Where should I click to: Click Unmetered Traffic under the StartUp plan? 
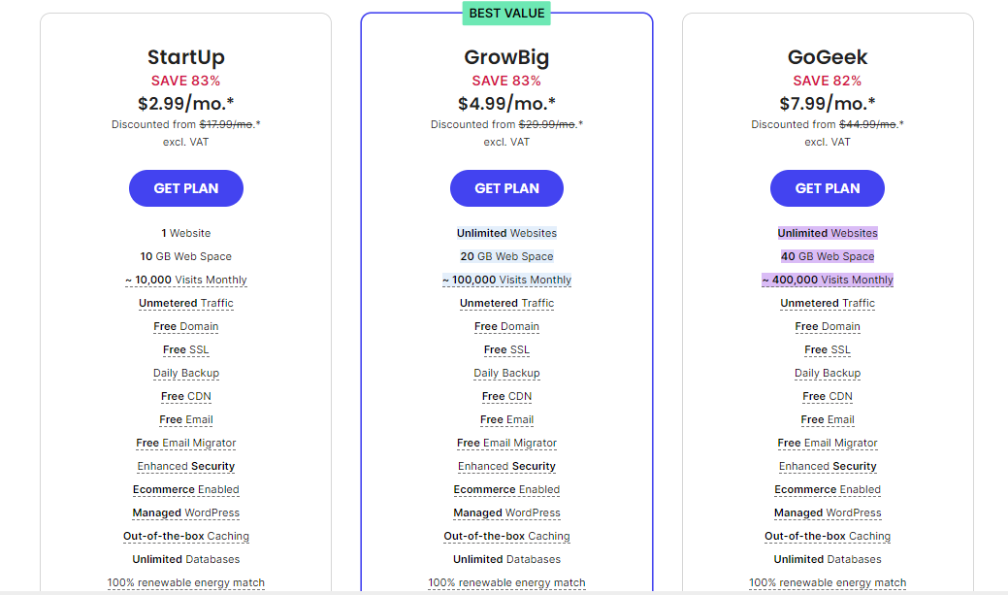click(186, 303)
